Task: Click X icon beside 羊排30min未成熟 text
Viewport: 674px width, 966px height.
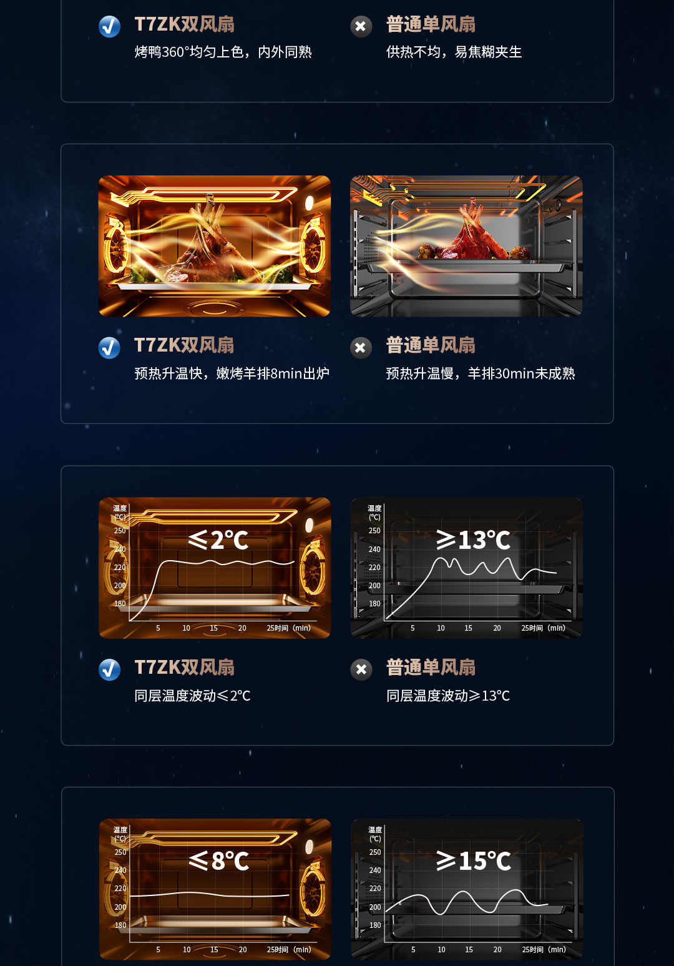Action: 361,348
